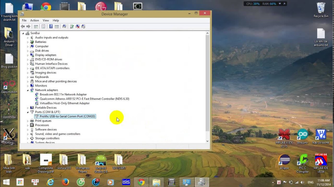
Task: Open the Xming desktop shortcut
Action: click(9, 137)
